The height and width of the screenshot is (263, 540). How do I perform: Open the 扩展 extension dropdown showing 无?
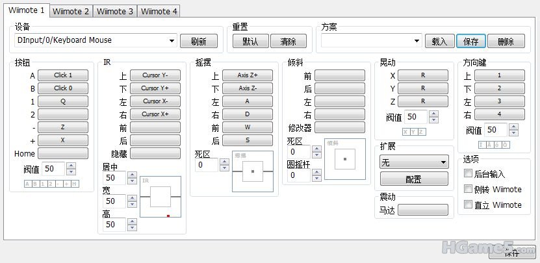[x=414, y=162]
